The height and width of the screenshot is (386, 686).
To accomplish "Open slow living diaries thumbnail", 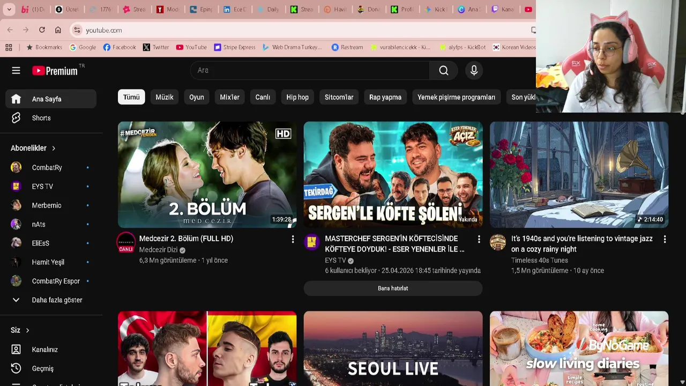I will (579, 348).
